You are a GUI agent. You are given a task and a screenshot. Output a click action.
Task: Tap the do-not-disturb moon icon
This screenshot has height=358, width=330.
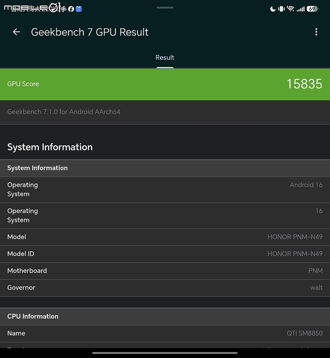coord(273,9)
